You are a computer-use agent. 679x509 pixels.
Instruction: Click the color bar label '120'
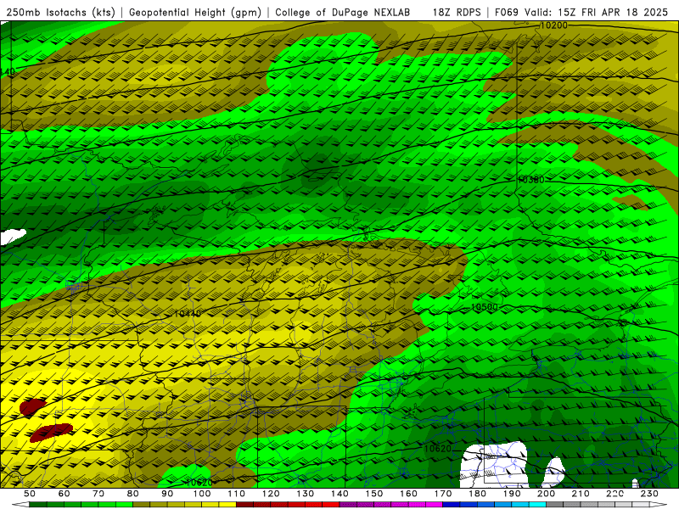coord(271,494)
